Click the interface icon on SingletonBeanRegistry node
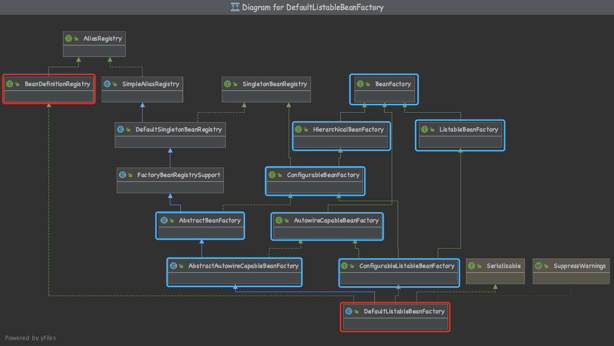Screen dimensions: 614x346 (x=227, y=84)
